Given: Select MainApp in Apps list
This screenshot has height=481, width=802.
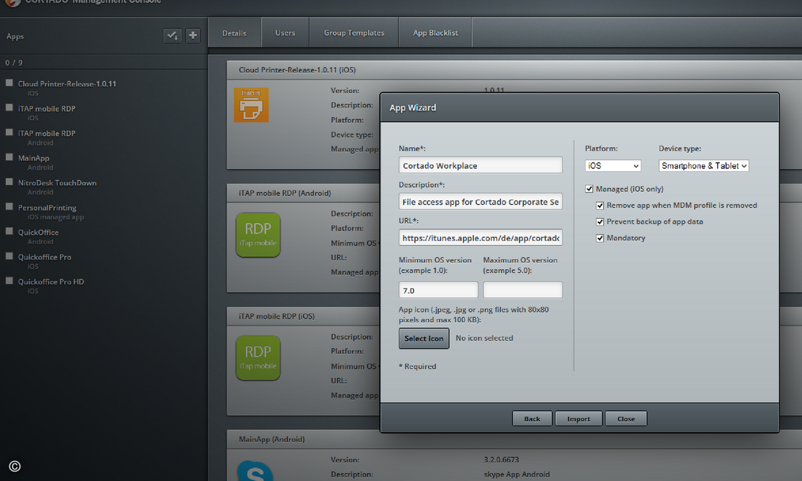Looking at the screenshot, I should [33, 158].
